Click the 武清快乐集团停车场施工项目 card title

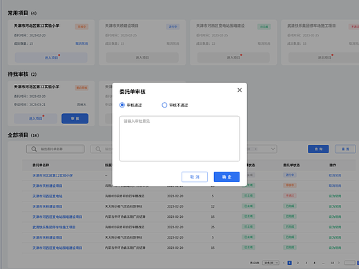[x=311, y=26]
